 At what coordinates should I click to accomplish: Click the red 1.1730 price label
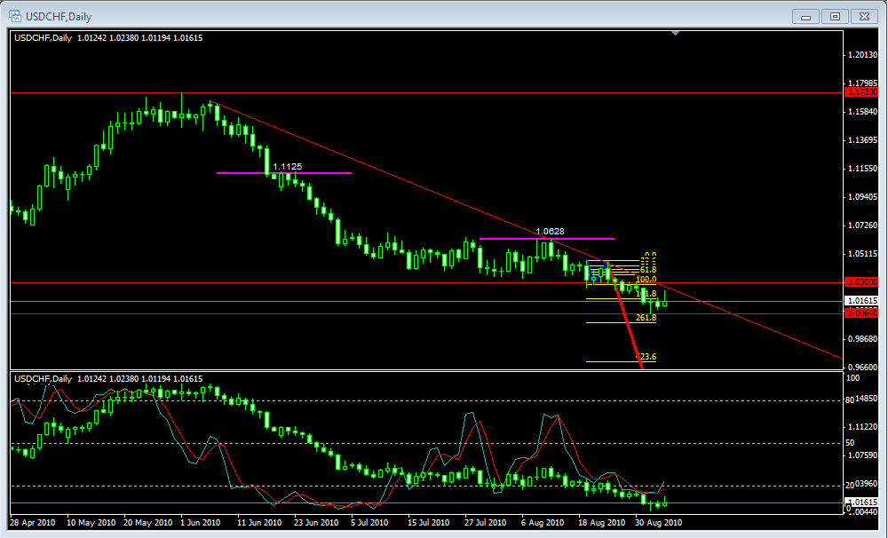pyautogui.click(x=862, y=92)
